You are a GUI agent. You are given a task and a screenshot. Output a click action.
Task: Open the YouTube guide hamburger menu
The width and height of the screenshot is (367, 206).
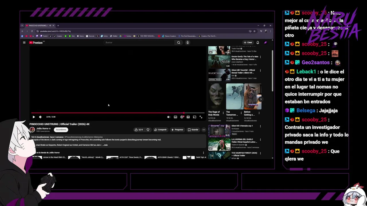pyautogui.click(x=24, y=43)
